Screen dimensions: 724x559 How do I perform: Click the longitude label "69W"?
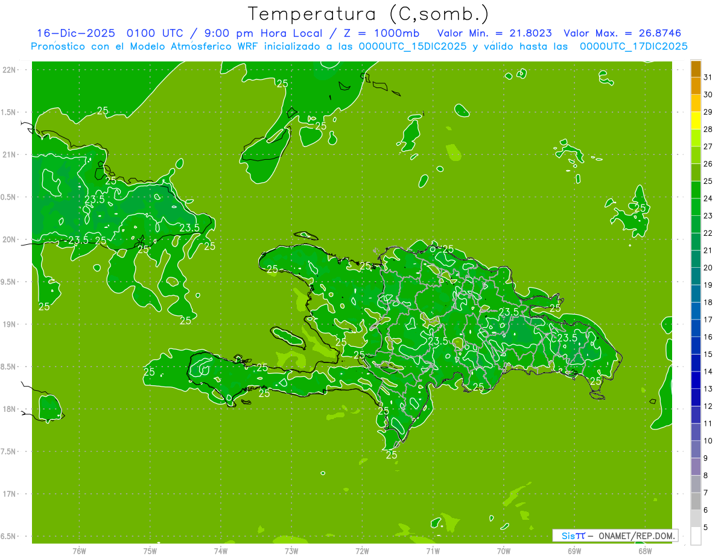point(574,551)
